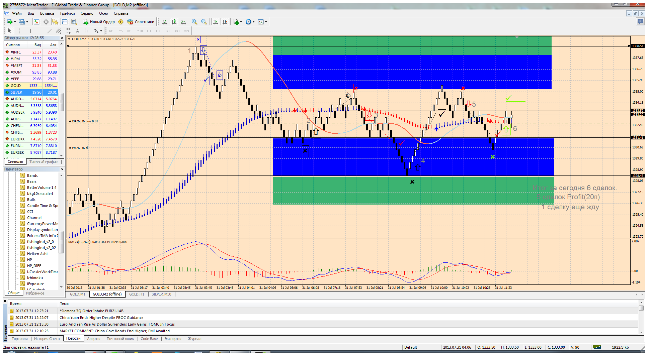Viewport: 648px width, 353px height.
Task: Toggle chart auto scroll
Action: [x=216, y=22]
